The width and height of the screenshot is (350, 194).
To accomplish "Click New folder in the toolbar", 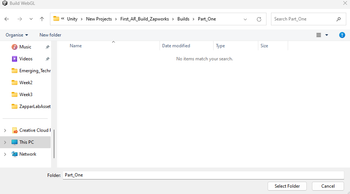I will pos(50,35).
